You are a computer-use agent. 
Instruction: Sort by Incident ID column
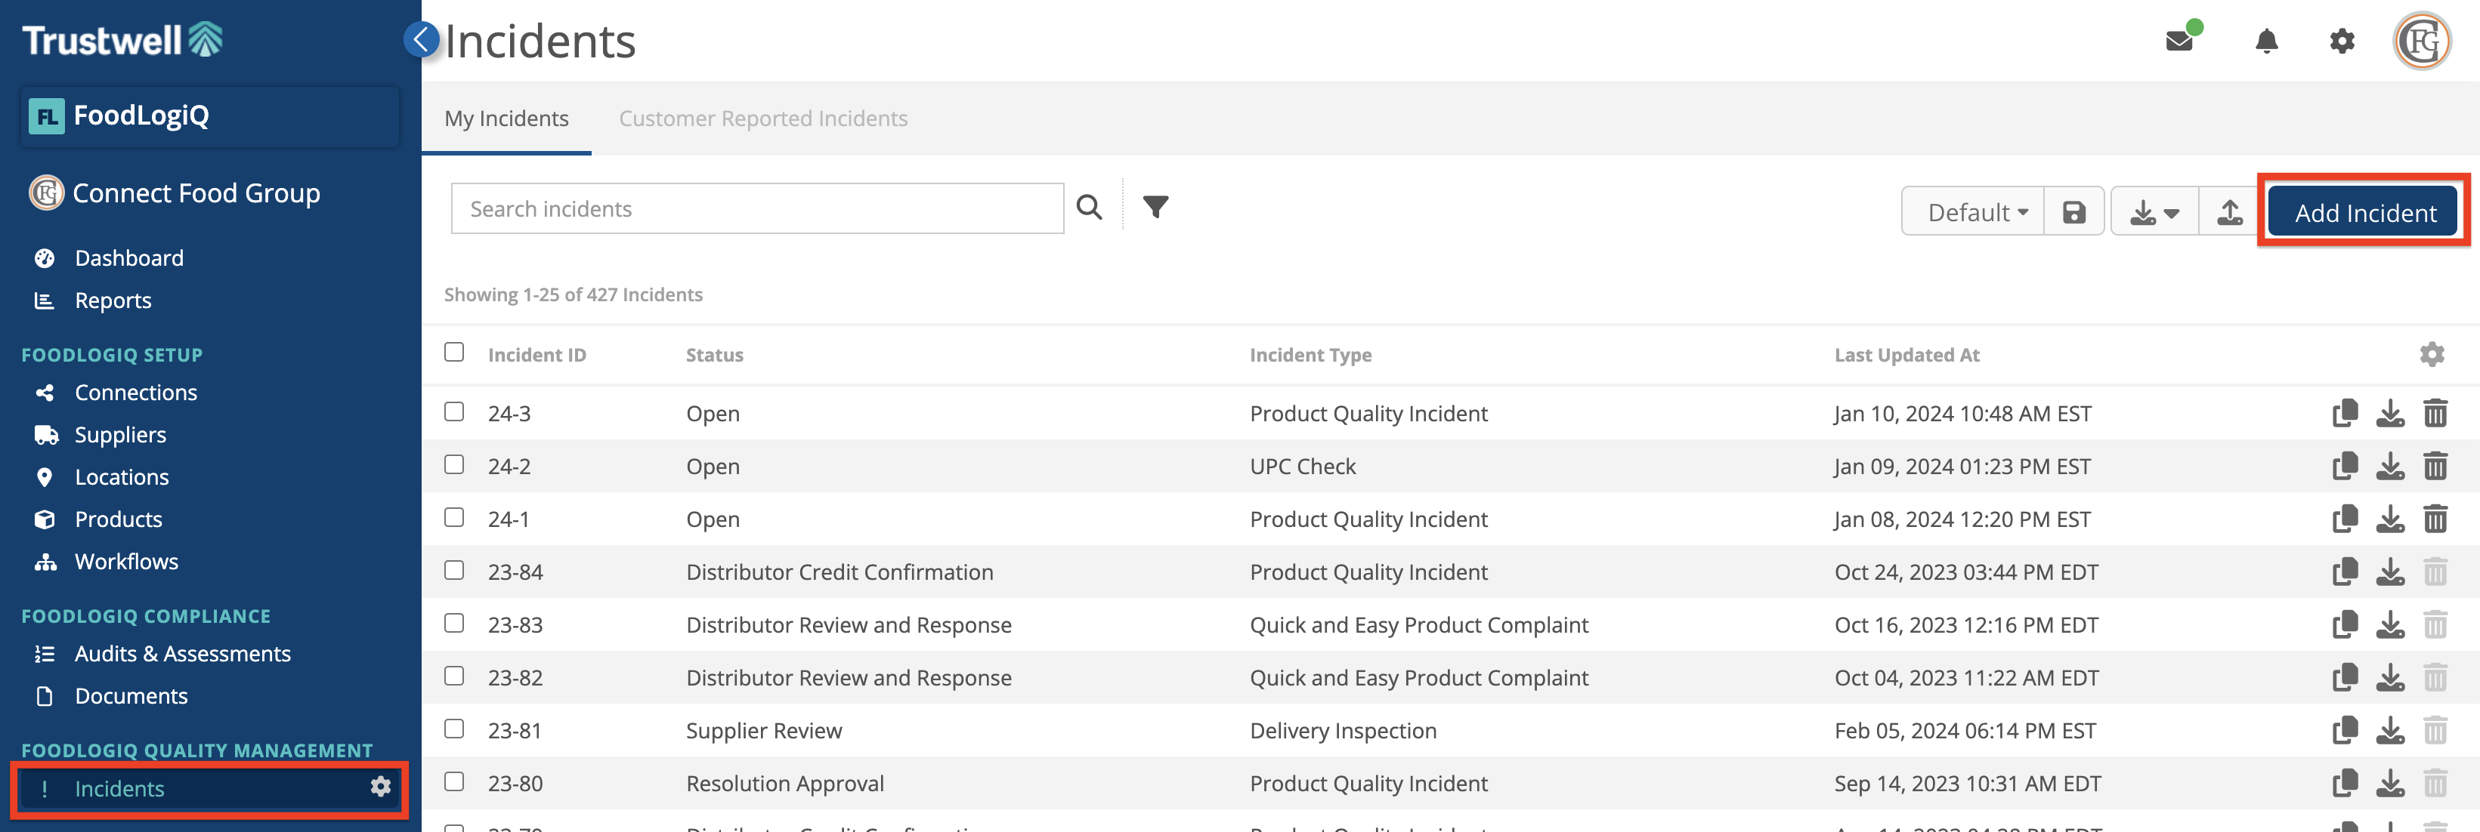coord(537,354)
